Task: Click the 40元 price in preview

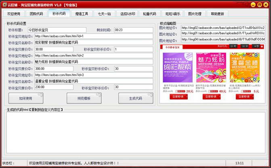Action: coord(223,91)
